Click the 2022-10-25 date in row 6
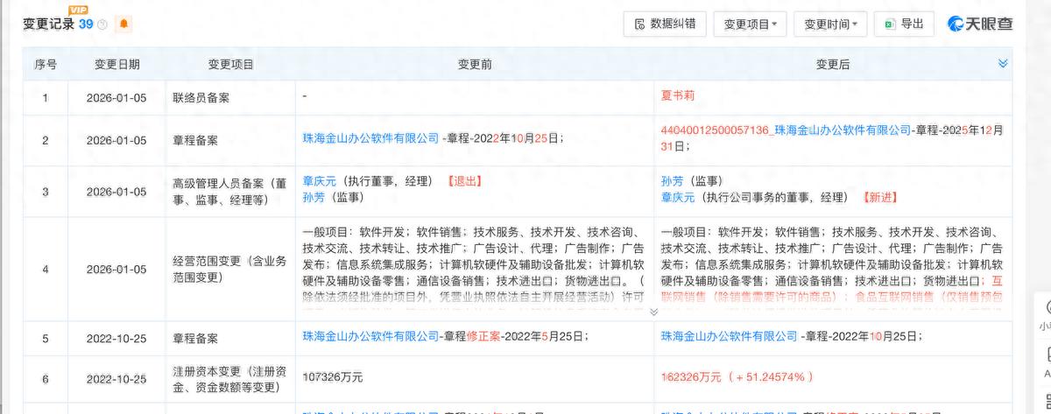Image resolution: width=1051 pixels, height=414 pixels. point(117,378)
